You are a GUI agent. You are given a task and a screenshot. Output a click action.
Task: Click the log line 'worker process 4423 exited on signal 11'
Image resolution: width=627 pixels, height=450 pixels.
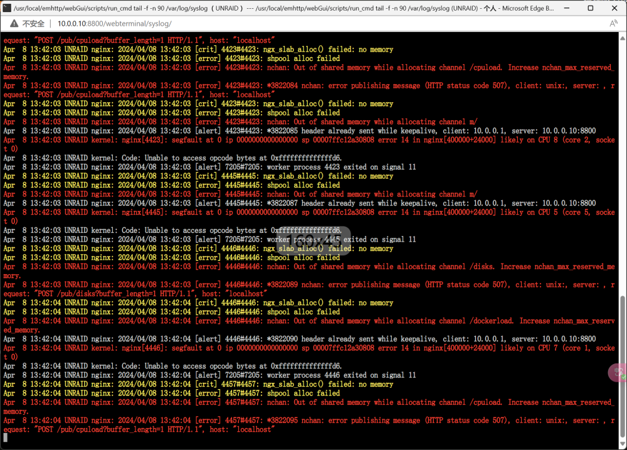click(x=209, y=167)
